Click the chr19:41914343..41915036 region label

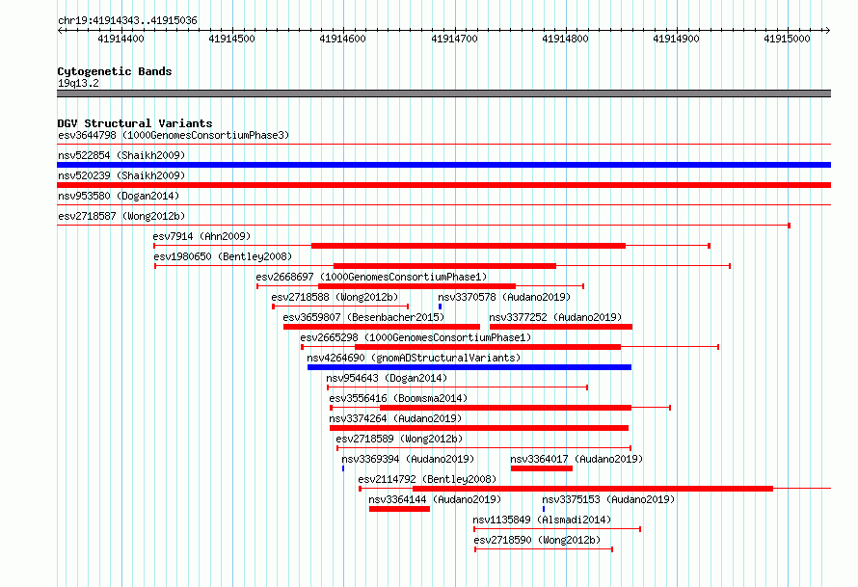click(127, 20)
